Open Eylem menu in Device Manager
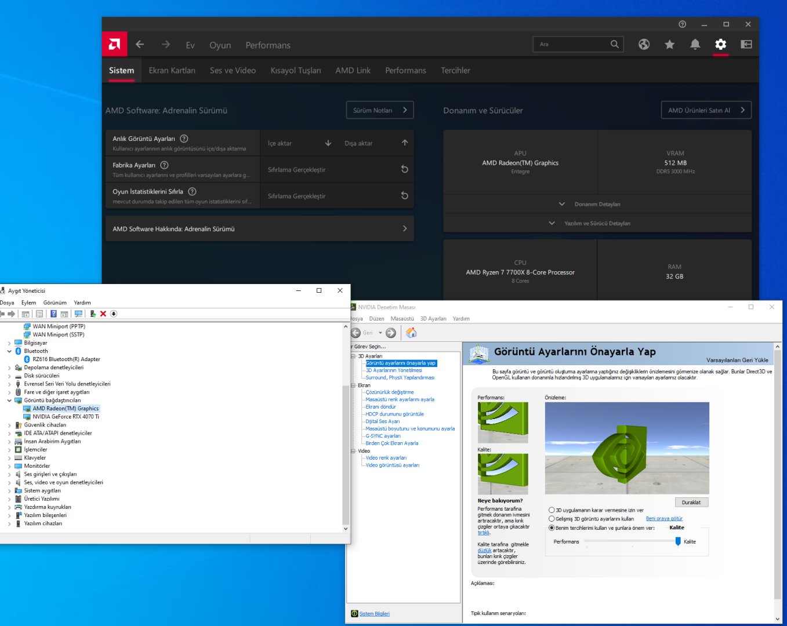This screenshot has height=626, width=787. pos(28,303)
